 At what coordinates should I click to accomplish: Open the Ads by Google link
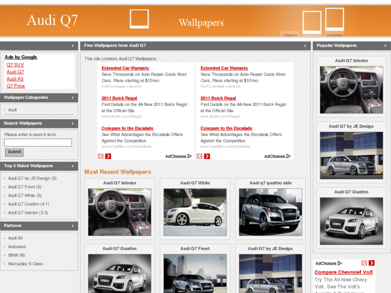(x=21, y=57)
